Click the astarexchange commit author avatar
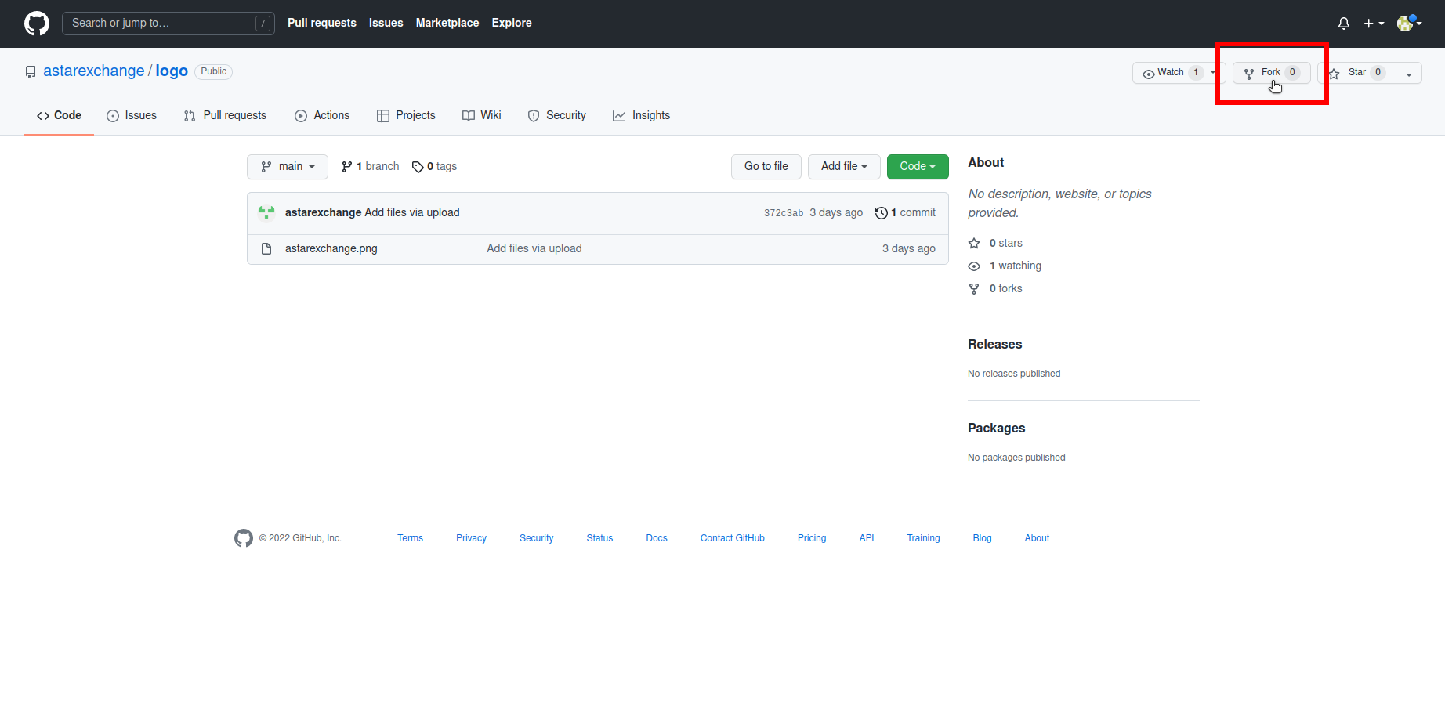 [266, 212]
